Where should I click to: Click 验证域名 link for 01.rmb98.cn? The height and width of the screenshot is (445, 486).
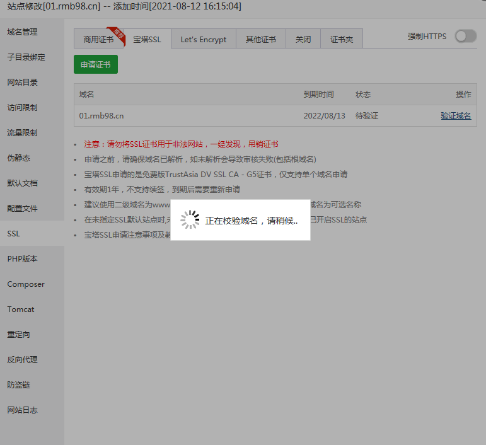(x=456, y=115)
